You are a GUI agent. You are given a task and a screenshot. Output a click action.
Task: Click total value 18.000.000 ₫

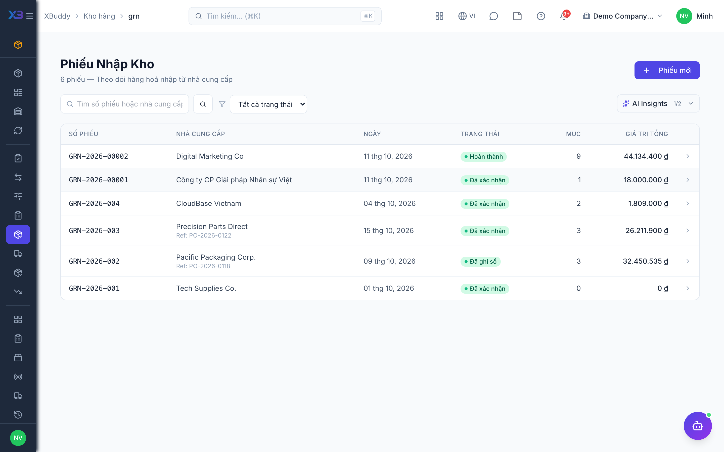click(646, 180)
